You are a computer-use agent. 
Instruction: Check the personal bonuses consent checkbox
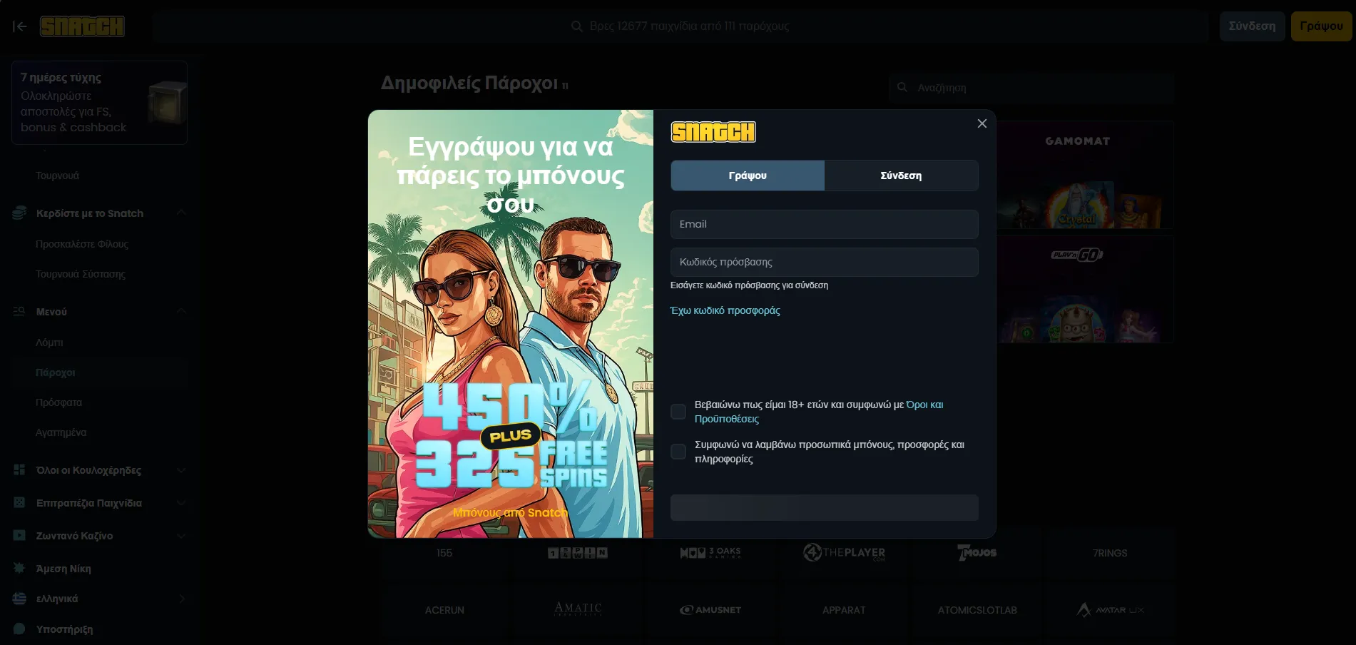pyautogui.click(x=678, y=452)
